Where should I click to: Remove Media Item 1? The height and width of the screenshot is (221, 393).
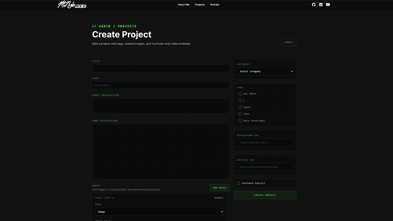[219, 198]
